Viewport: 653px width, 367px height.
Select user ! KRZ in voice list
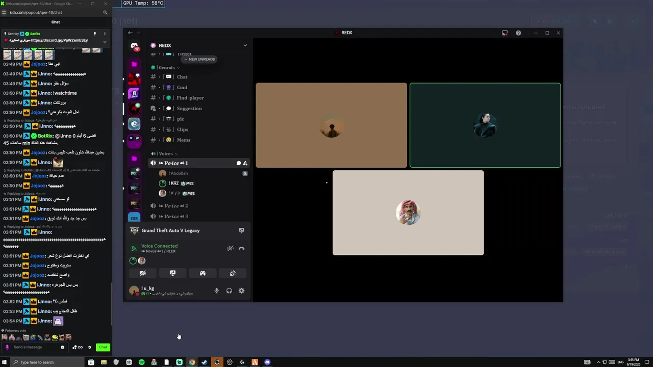tap(204, 183)
